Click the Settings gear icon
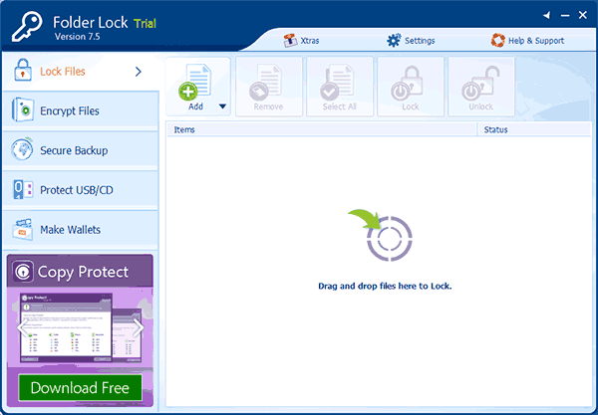Image resolution: width=598 pixels, height=415 pixels. pyautogui.click(x=394, y=41)
